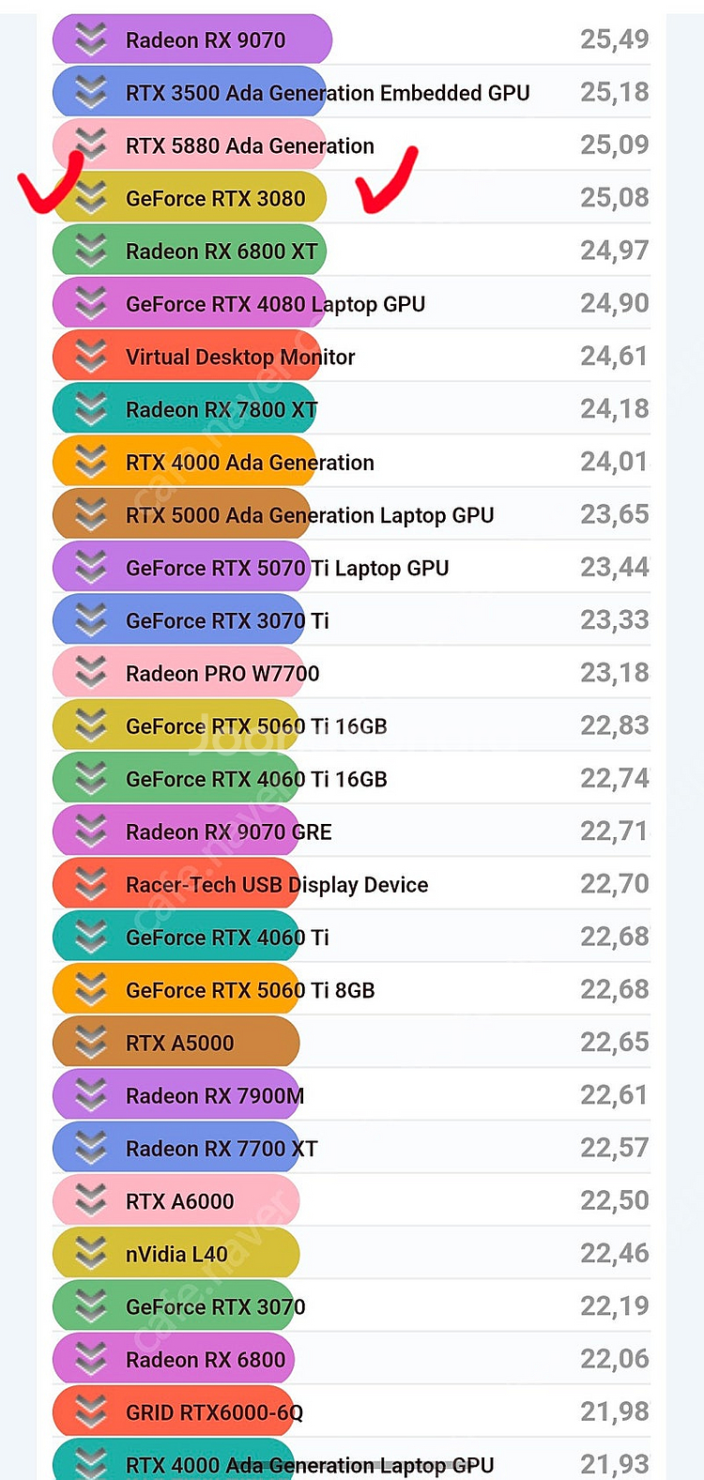Expand the Radeon RX 9070 GRE row chevron

point(91,830)
